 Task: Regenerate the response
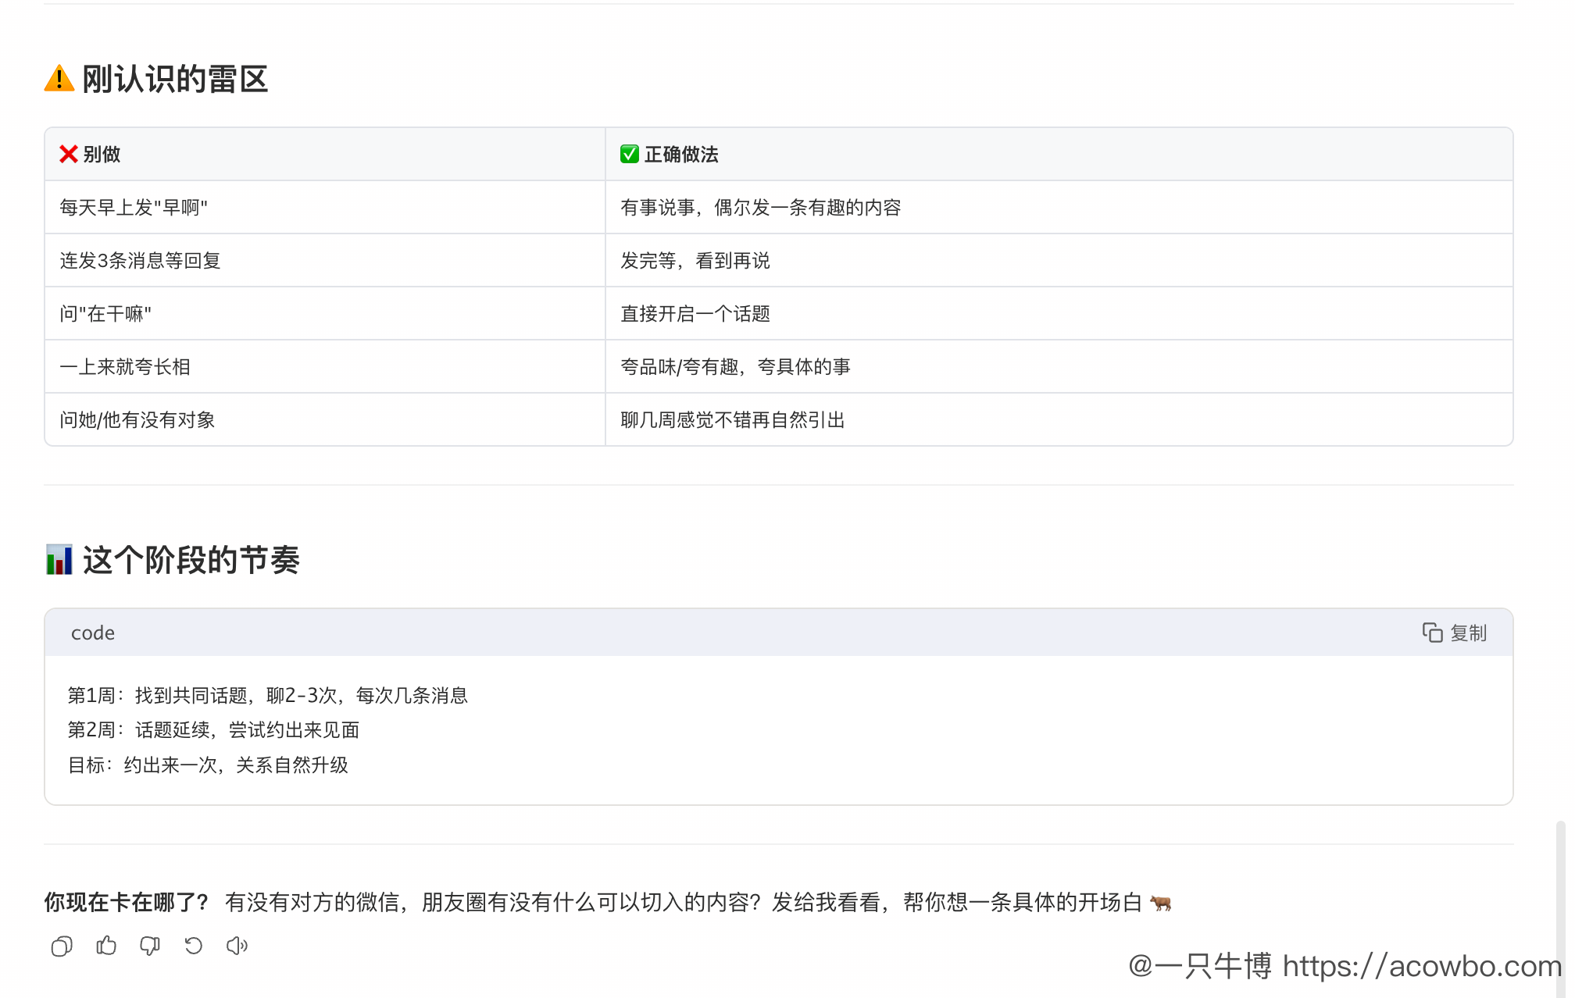193,946
